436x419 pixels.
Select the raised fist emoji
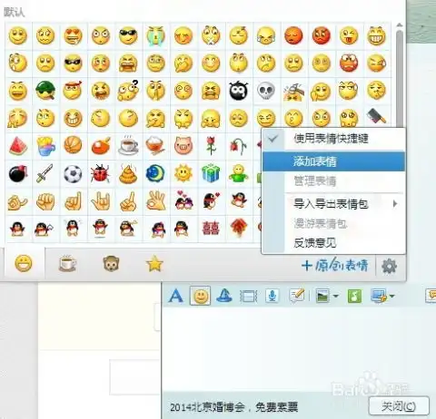click(45, 201)
